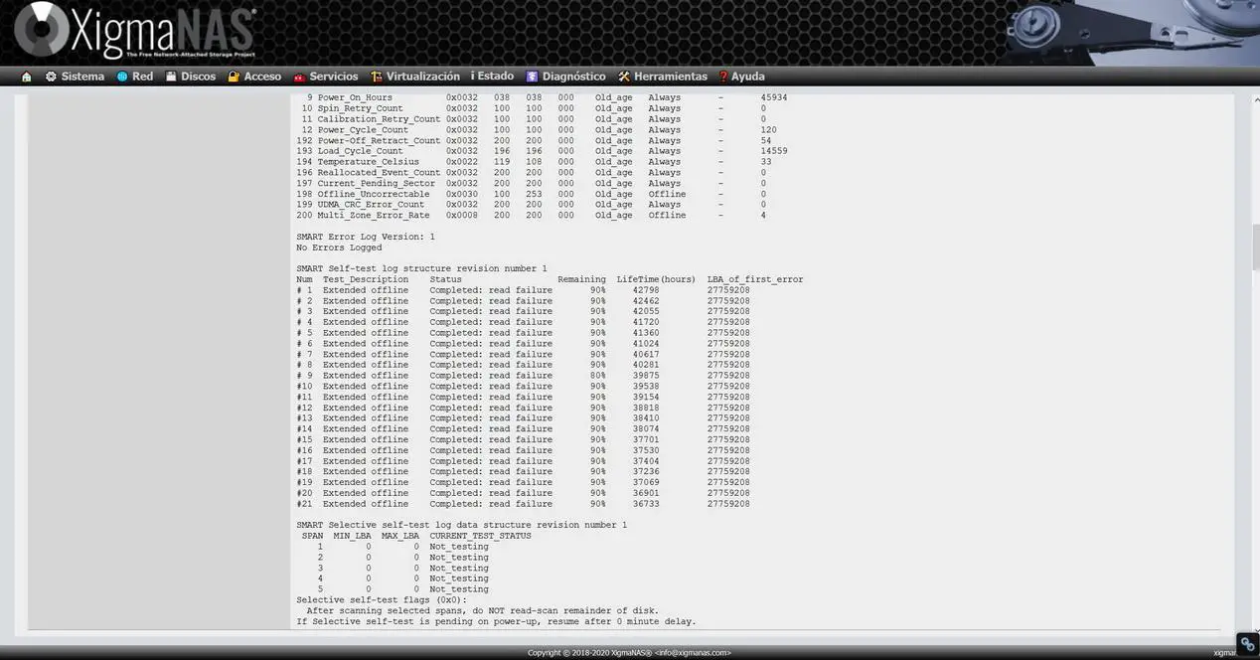Viewport: 1260px width, 660px height.
Task: Click the UDMA_CRC_Error_Count attribute row
Action: [542, 205]
